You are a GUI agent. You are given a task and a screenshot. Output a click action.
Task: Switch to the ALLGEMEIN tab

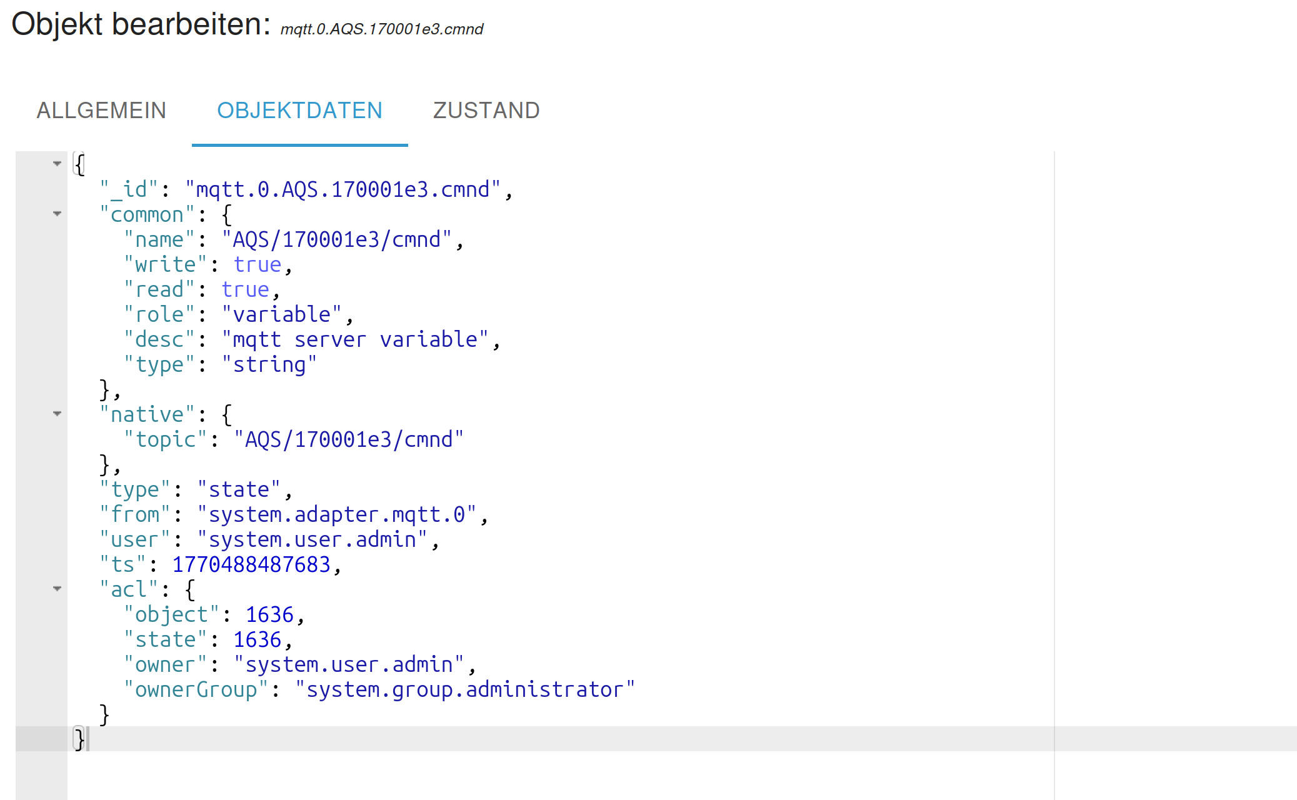pyautogui.click(x=101, y=111)
